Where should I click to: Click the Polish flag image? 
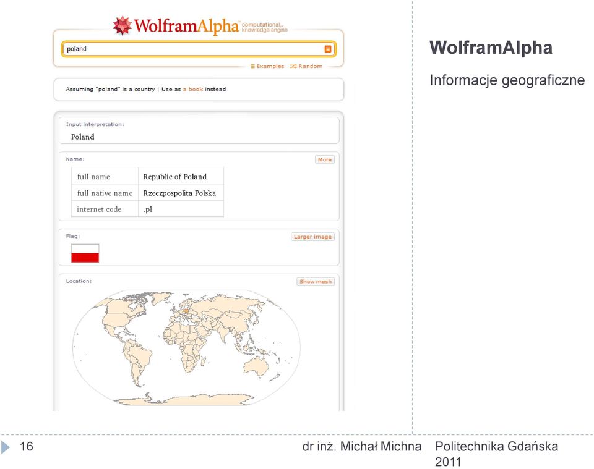[x=85, y=253]
